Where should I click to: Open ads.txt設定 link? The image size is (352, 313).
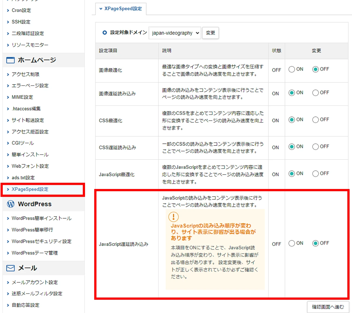(23, 178)
